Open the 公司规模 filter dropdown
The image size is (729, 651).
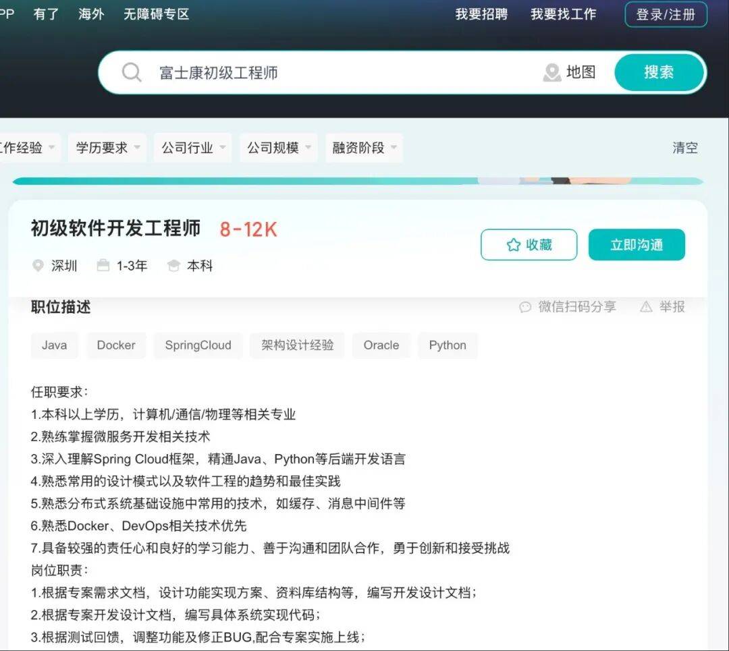click(278, 147)
